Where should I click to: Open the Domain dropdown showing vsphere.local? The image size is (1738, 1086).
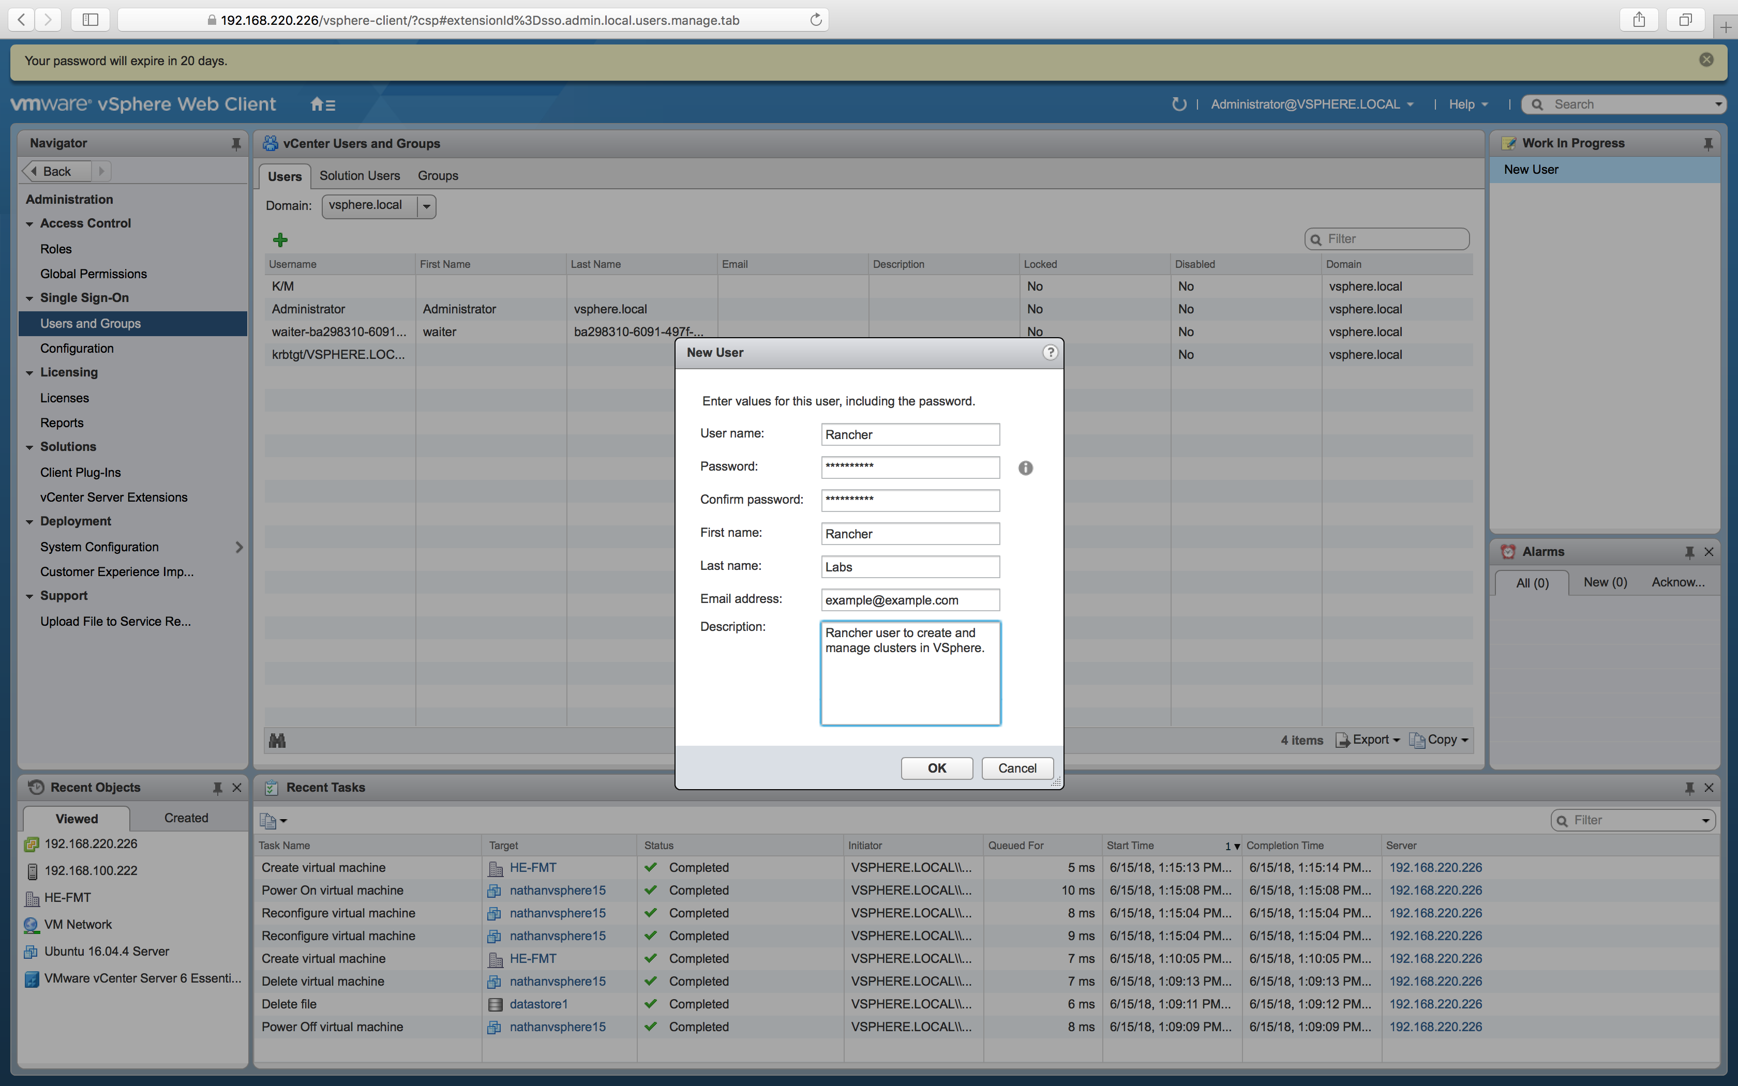[x=426, y=206]
